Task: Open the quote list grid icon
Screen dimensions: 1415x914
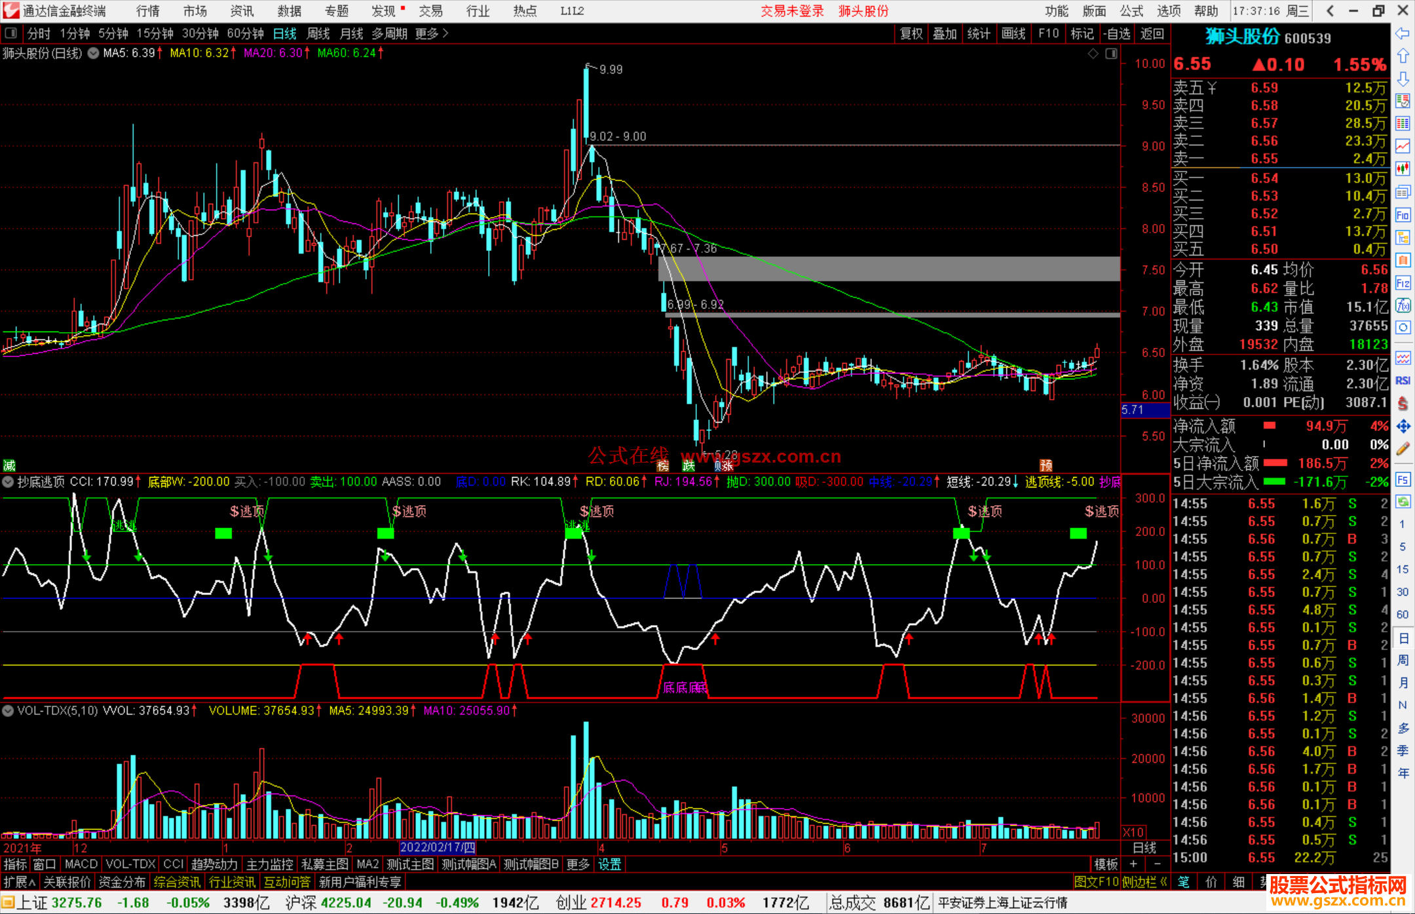Action: tap(1403, 123)
